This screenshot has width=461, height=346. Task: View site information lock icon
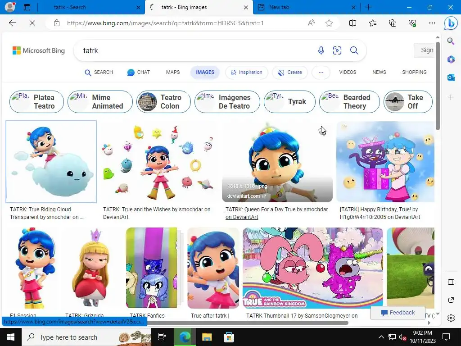click(57, 23)
